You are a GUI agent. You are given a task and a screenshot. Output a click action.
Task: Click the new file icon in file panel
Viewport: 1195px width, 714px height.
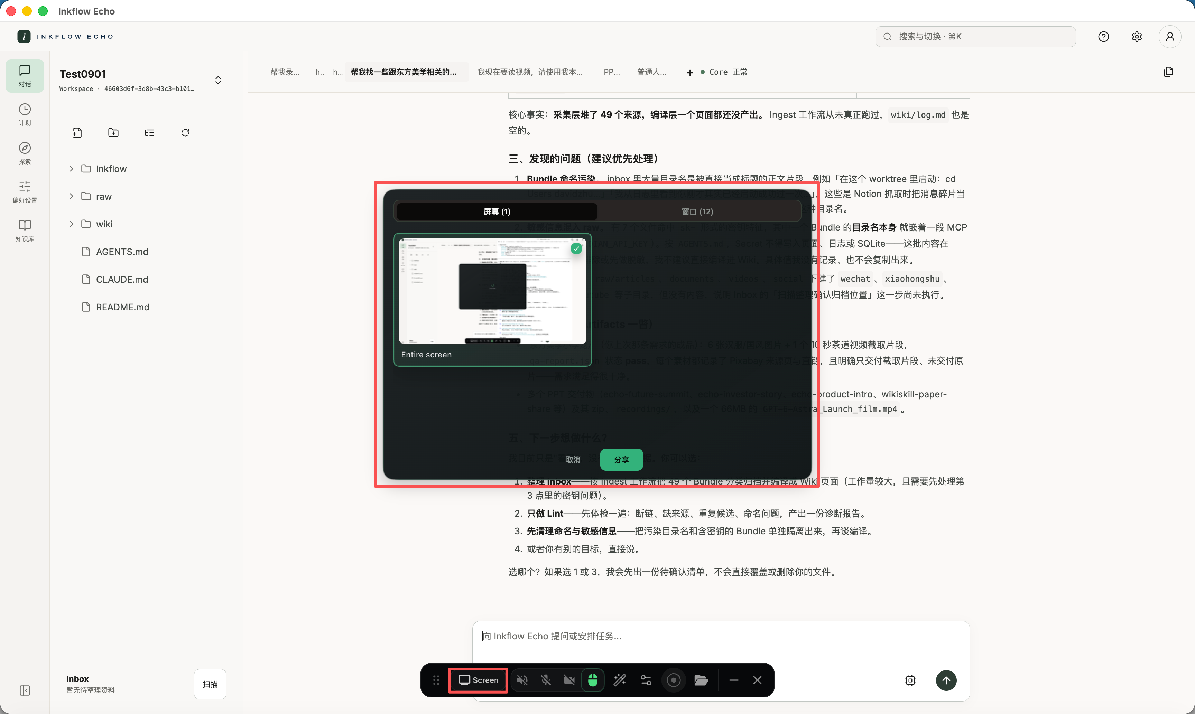click(x=77, y=133)
